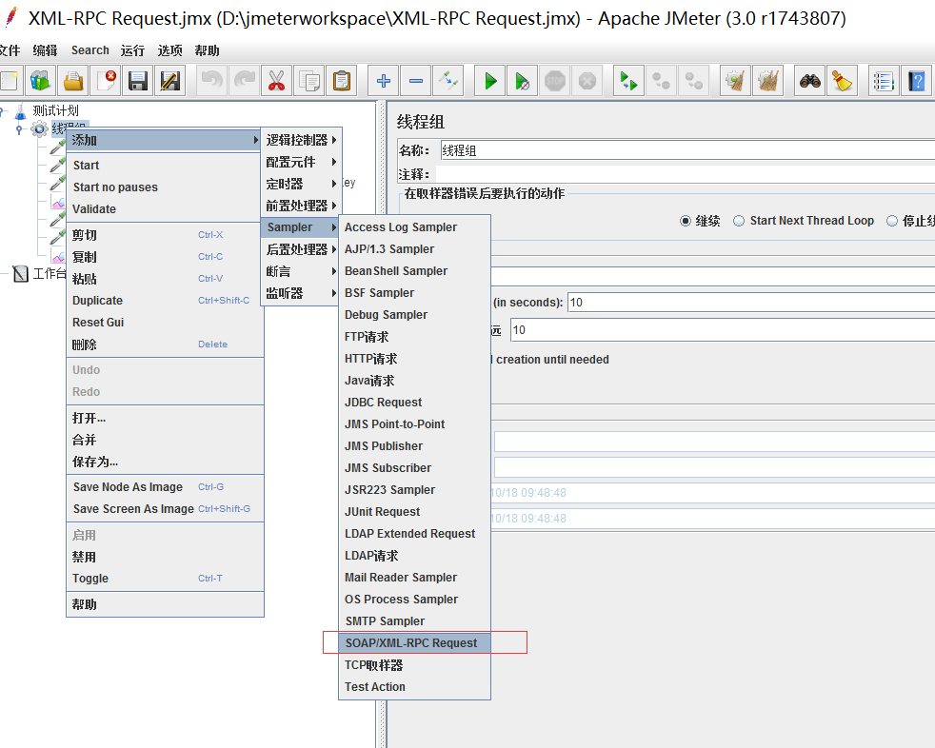Screen dimensions: 935x748
Task: Choose Debug Sampler entry
Action: [x=414, y=315]
